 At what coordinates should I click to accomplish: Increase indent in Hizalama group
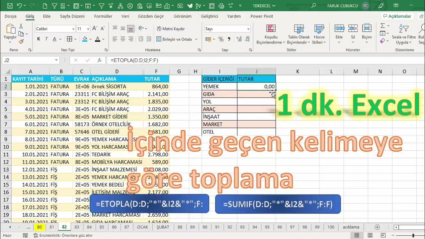coord(148,39)
